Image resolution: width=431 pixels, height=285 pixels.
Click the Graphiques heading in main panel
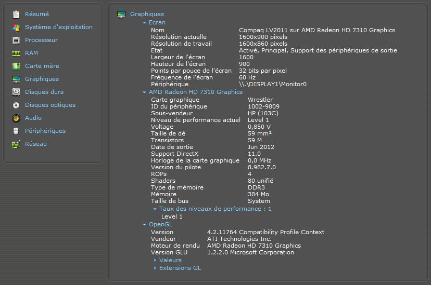coord(147,14)
